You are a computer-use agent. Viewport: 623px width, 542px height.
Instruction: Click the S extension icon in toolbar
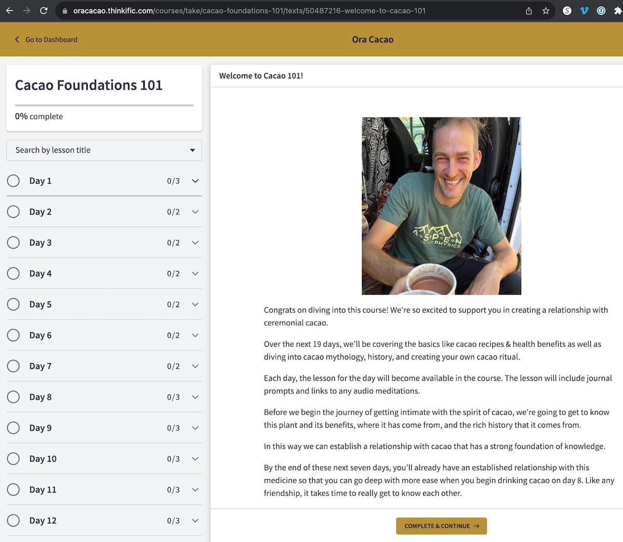tap(567, 10)
